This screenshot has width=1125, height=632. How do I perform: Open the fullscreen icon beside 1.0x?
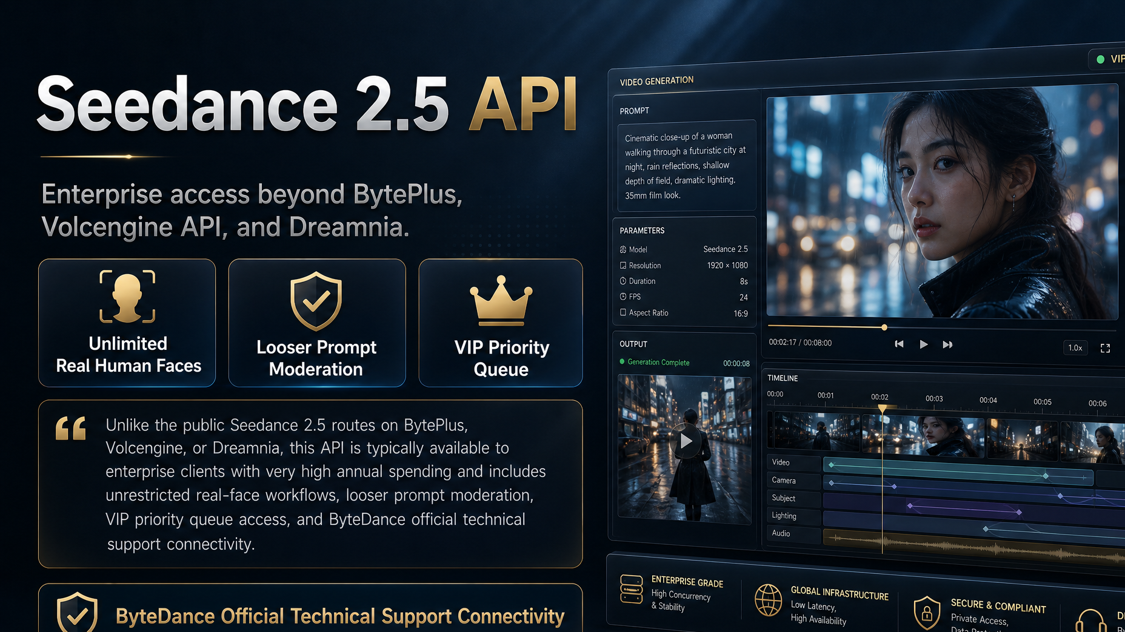[x=1105, y=348]
